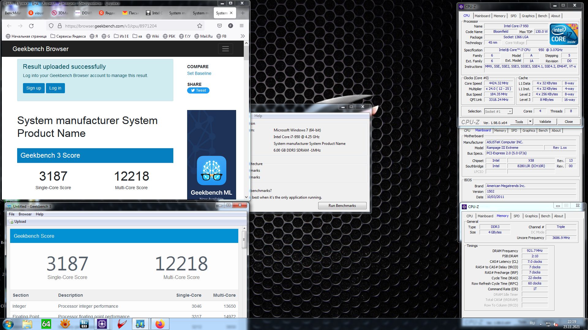Click the Validate button in CPU-Z
Screen dimensions: 588x330
(x=545, y=122)
